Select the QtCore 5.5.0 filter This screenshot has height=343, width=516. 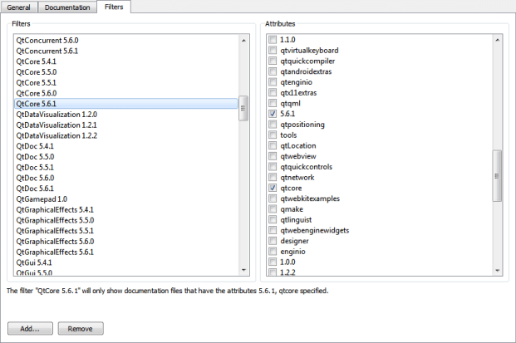click(126, 71)
